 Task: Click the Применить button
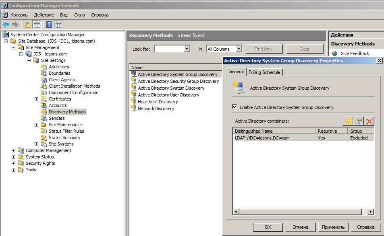coord(333,227)
